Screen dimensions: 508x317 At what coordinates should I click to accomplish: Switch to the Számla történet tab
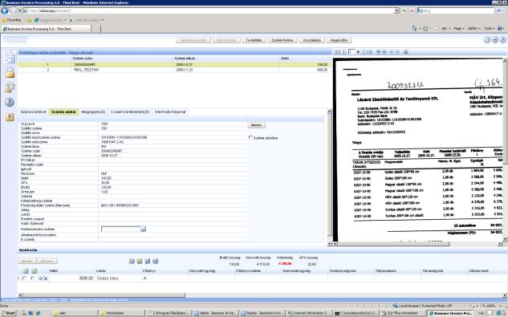click(x=34, y=112)
